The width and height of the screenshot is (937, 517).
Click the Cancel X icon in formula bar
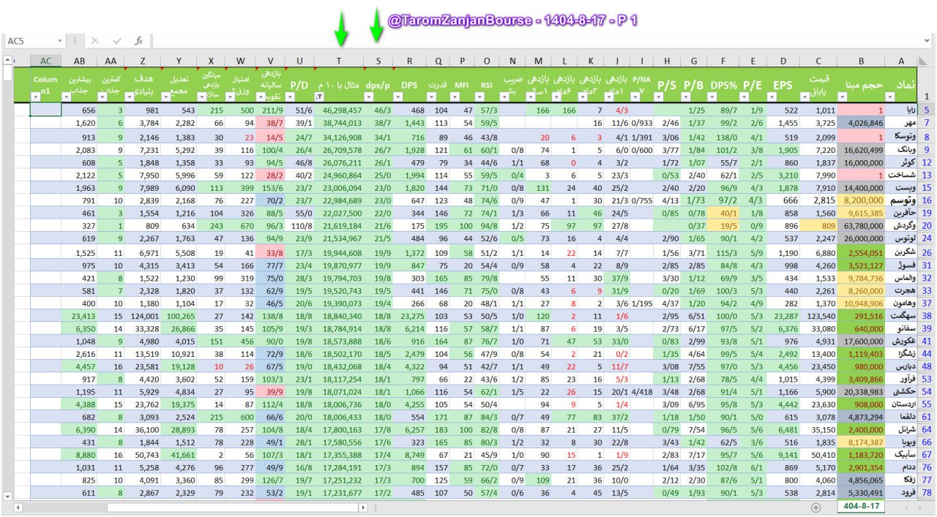(x=95, y=41)
